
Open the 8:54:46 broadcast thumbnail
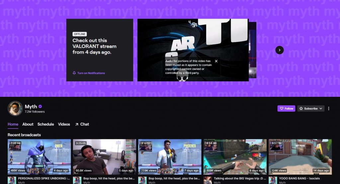[x=235, y=157]
